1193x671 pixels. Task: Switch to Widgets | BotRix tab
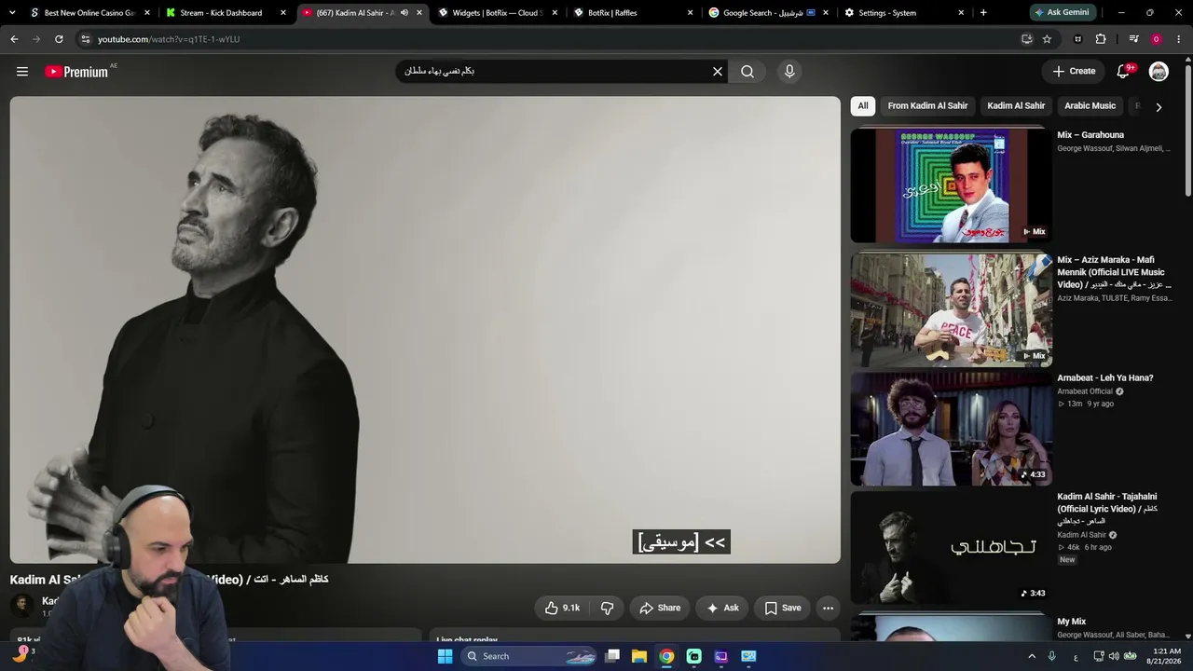pyautogui.click(x=498, y=13)
